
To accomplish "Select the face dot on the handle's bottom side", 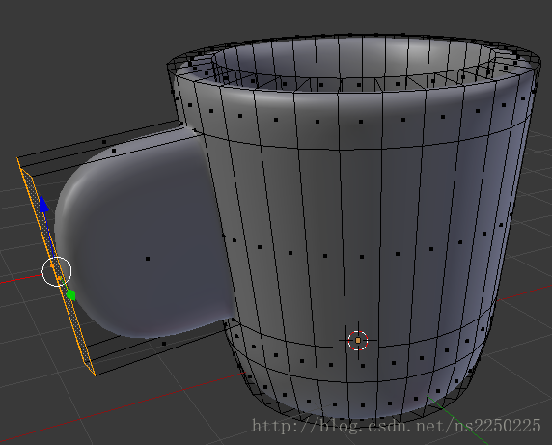I will point(164,344).
